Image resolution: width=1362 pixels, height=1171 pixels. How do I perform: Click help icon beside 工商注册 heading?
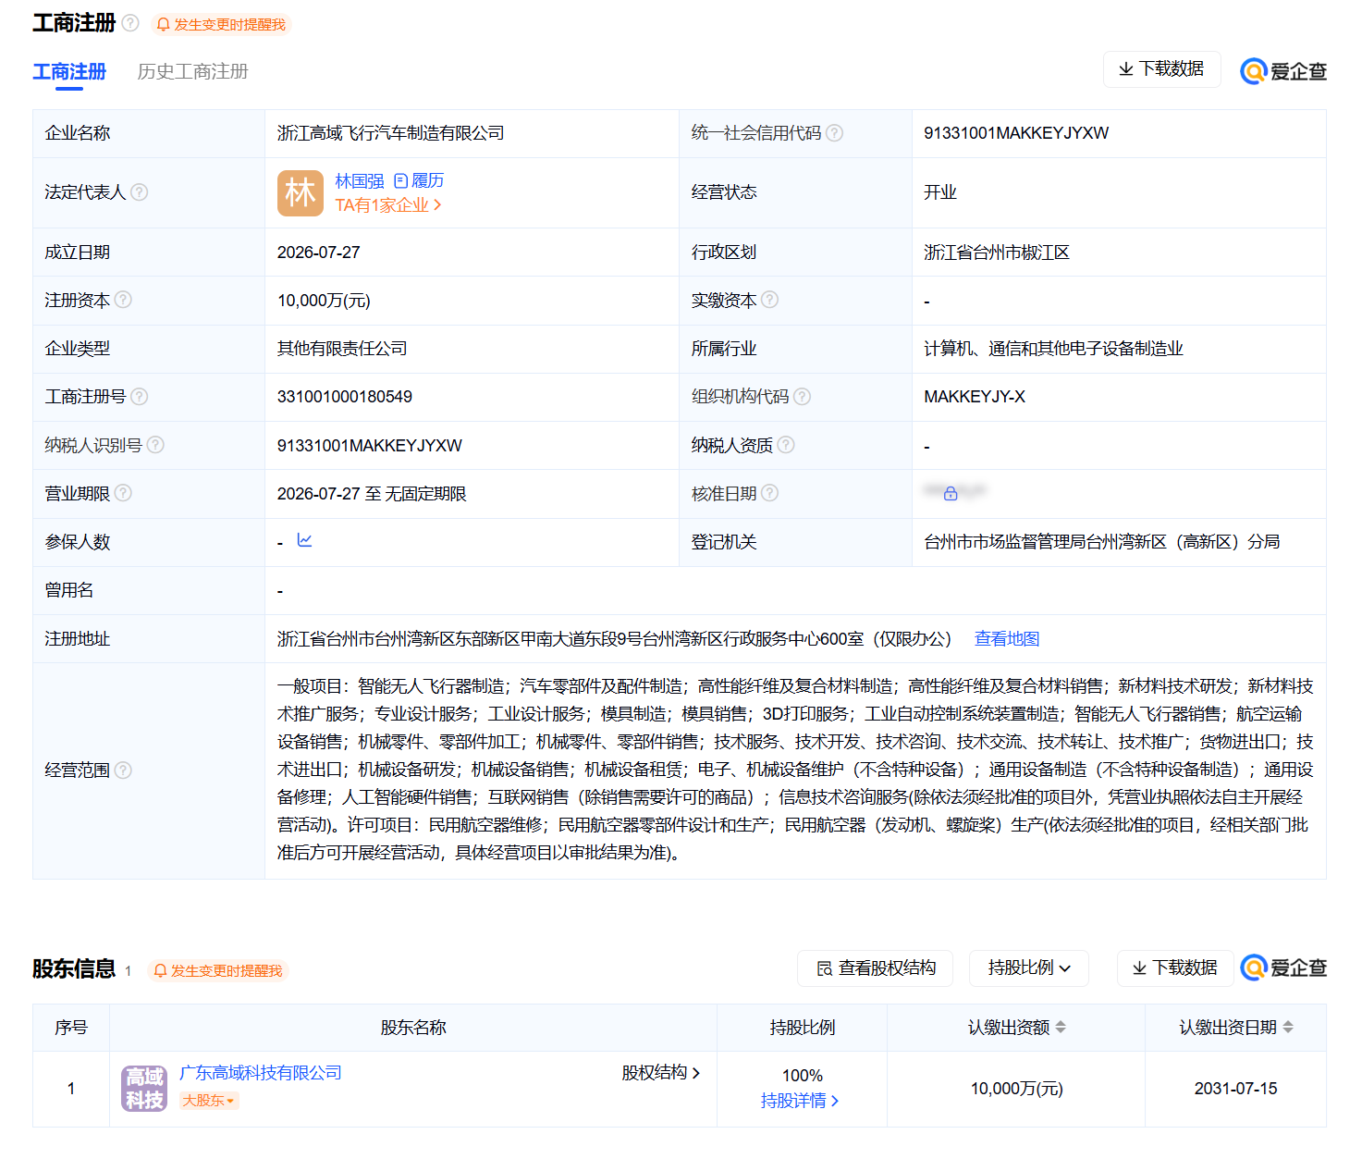[131, 23]
